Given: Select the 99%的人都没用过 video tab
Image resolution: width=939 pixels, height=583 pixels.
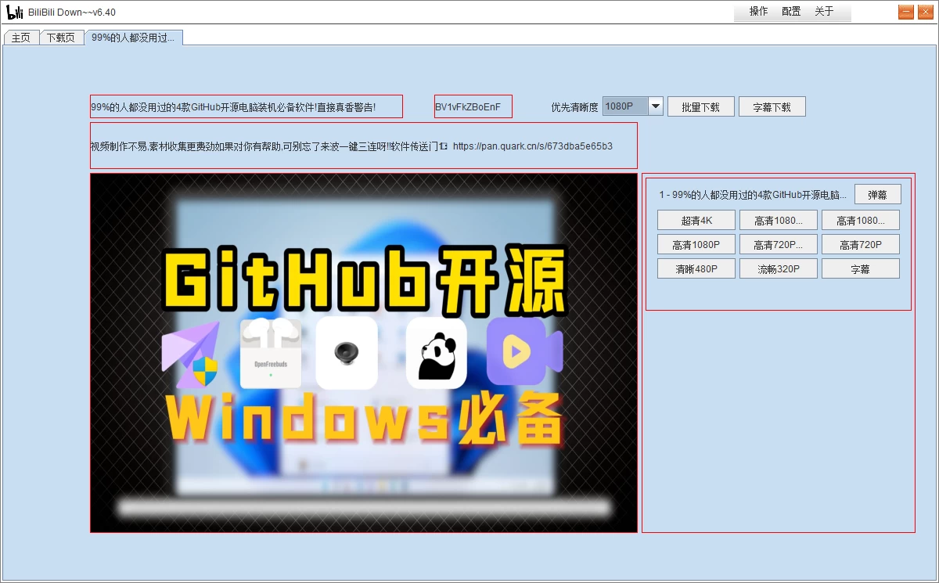Looking at the screenshot, I should [x=135, y=36].
